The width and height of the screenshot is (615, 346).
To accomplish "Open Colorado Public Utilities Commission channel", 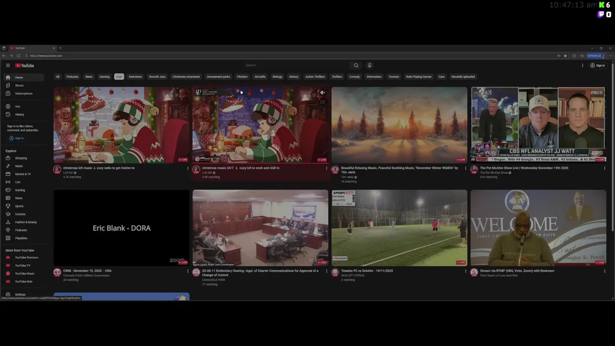I will click(86, 275).
